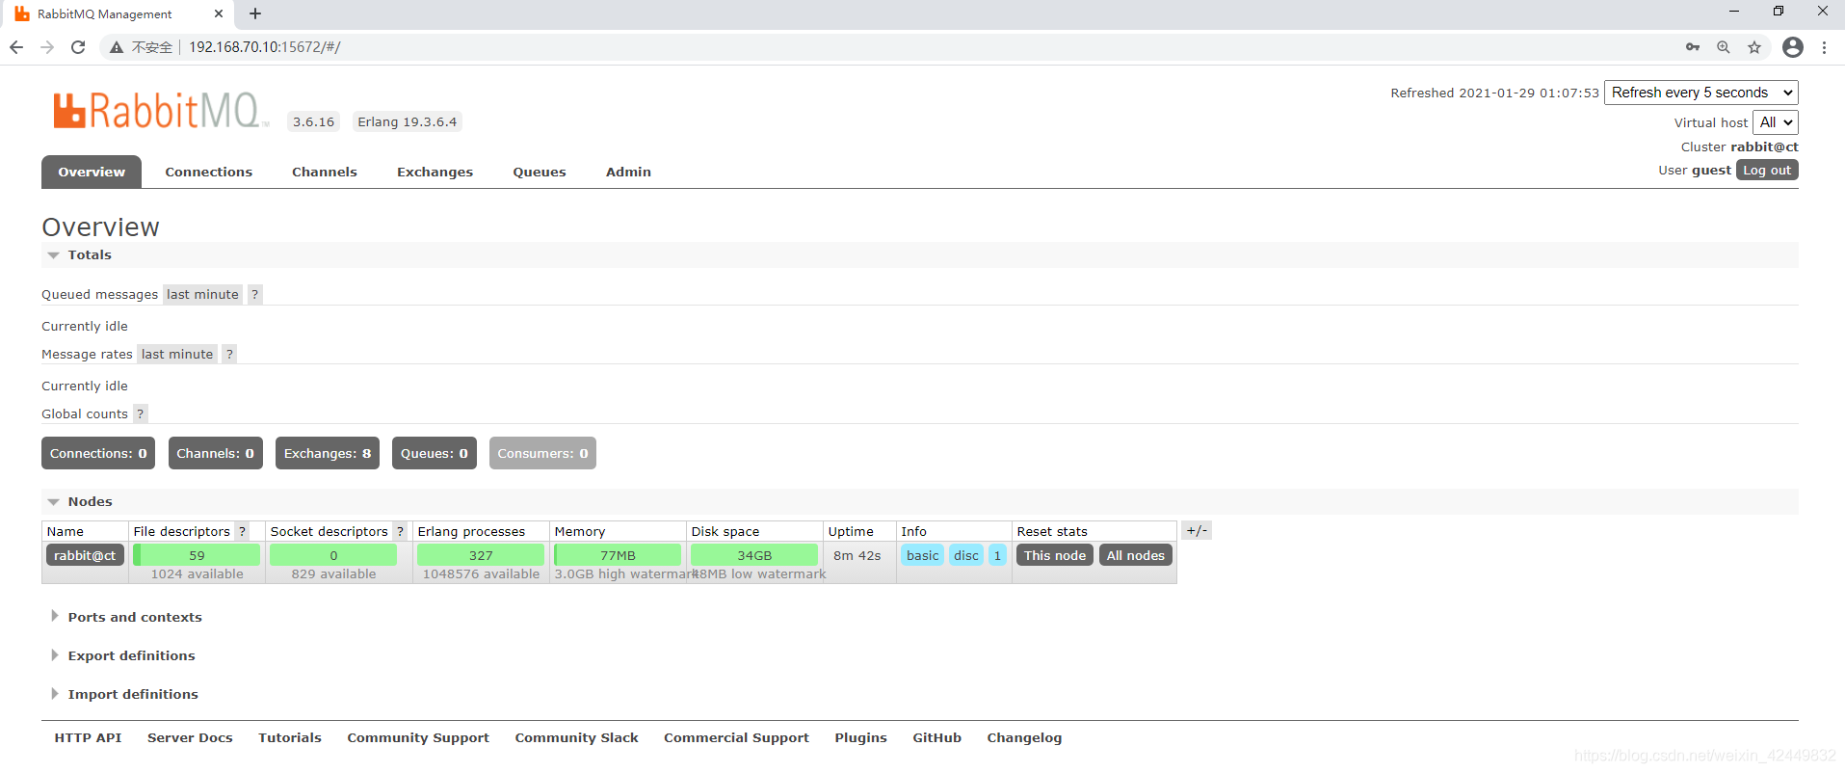Click the Disk space 34GB bar
1845x773 pixels.
click(754, 556)
